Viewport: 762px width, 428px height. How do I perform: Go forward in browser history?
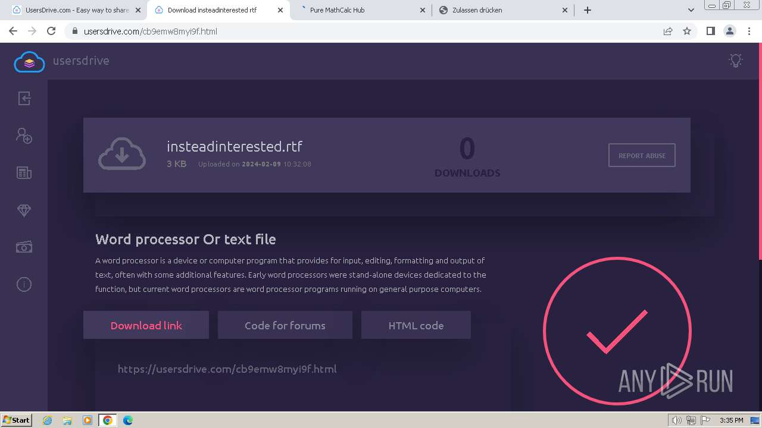click(32, 31)
